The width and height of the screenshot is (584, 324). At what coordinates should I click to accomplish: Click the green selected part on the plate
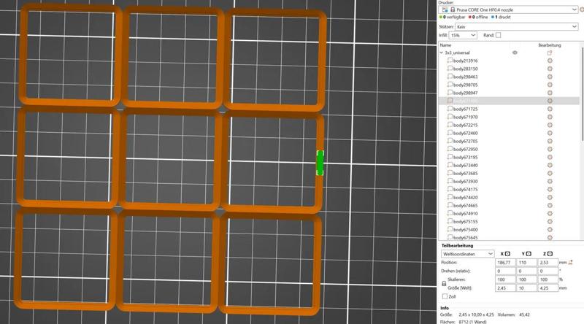(x=320, y=163)
